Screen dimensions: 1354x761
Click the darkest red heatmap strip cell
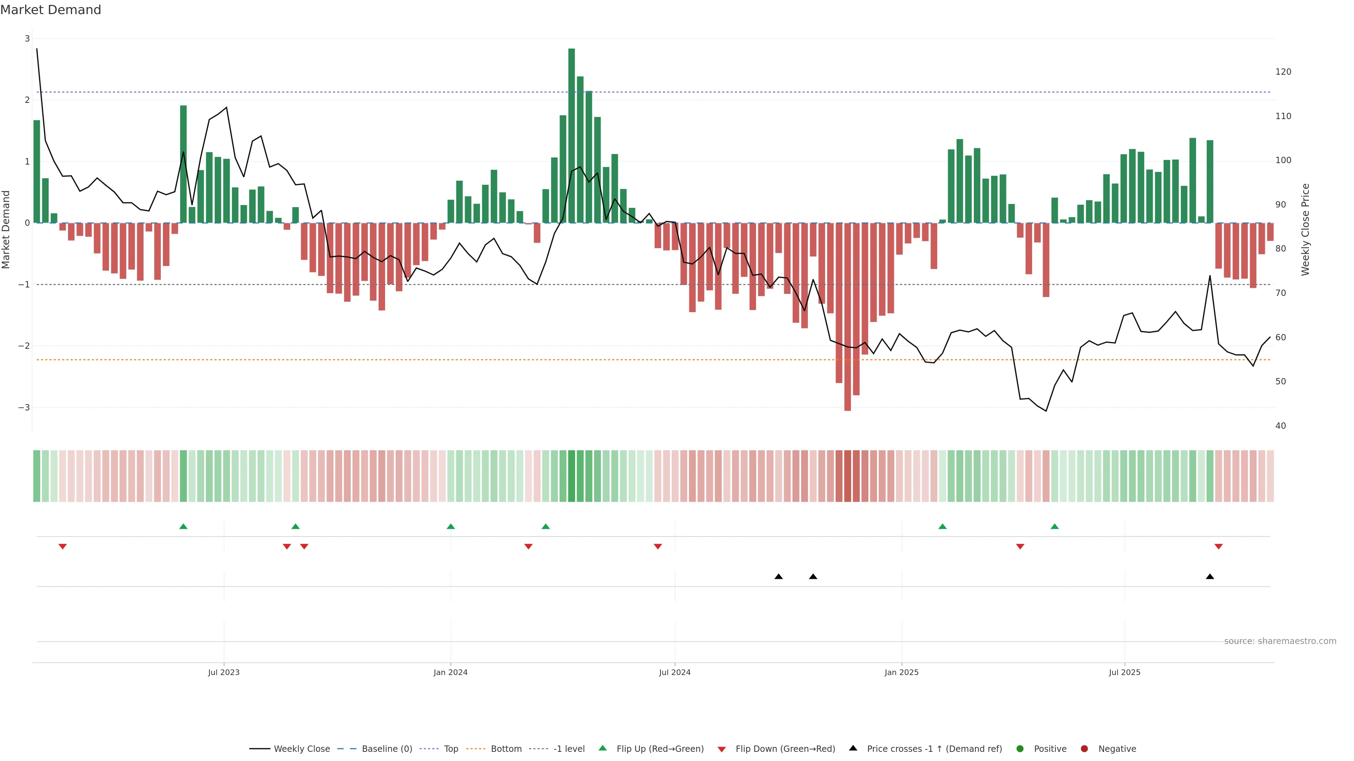tap(847, 476)
